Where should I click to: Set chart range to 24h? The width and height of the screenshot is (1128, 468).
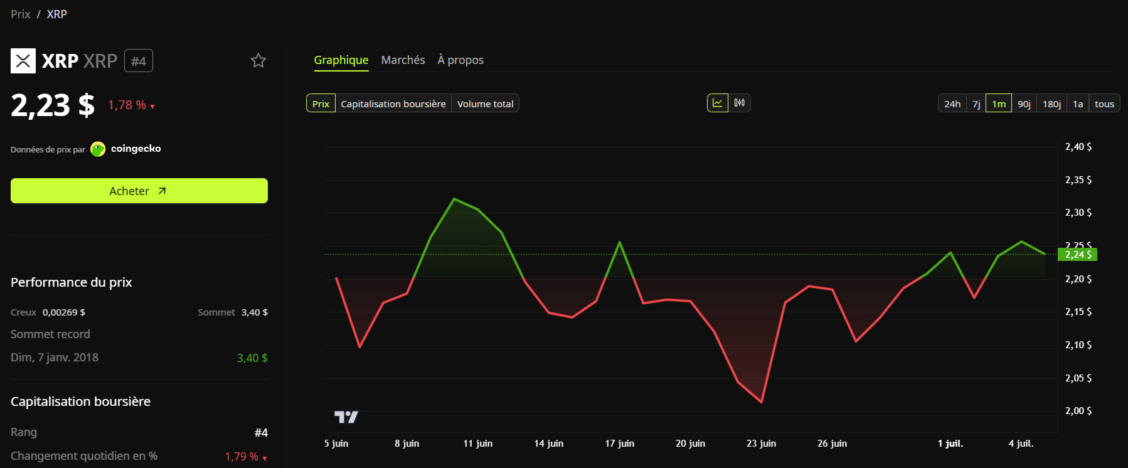click(952, 104)
